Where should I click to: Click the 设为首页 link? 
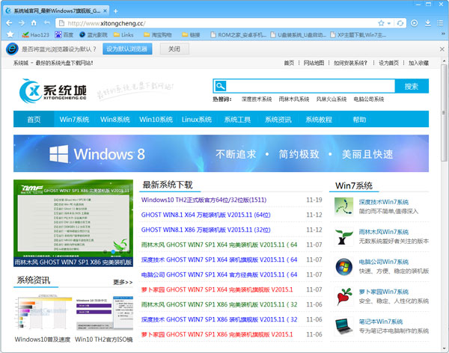388,63
